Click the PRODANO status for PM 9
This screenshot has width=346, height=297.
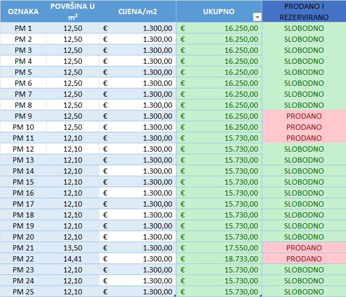(304, 116)
